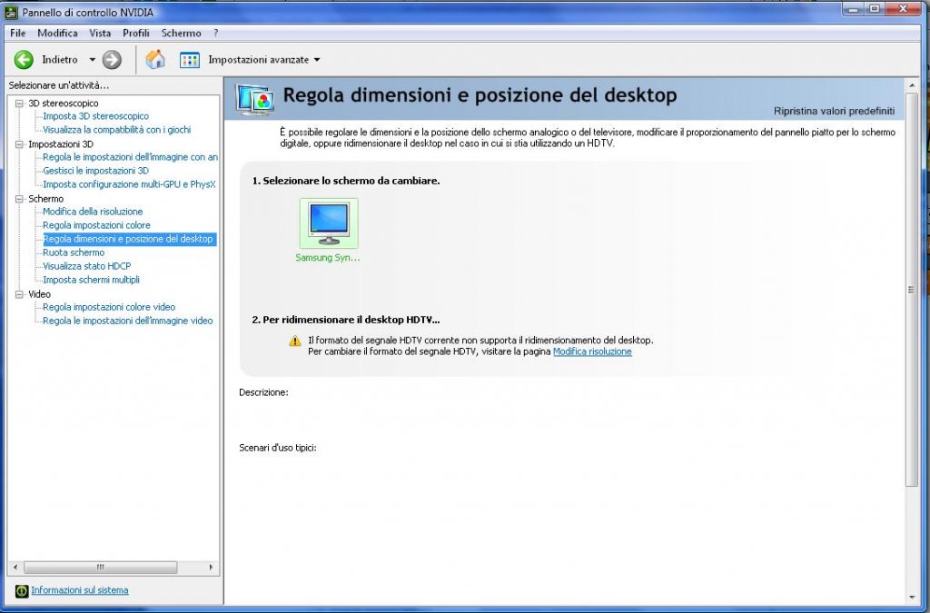The width and height of the screenshot is (930, 613).
Task: Select Ruota schermo
Action: [74, 252]
